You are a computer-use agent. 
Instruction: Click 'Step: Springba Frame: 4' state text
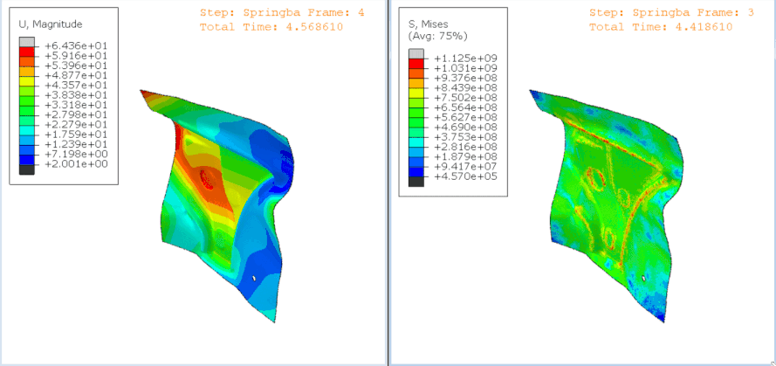[x=282, y=13]
